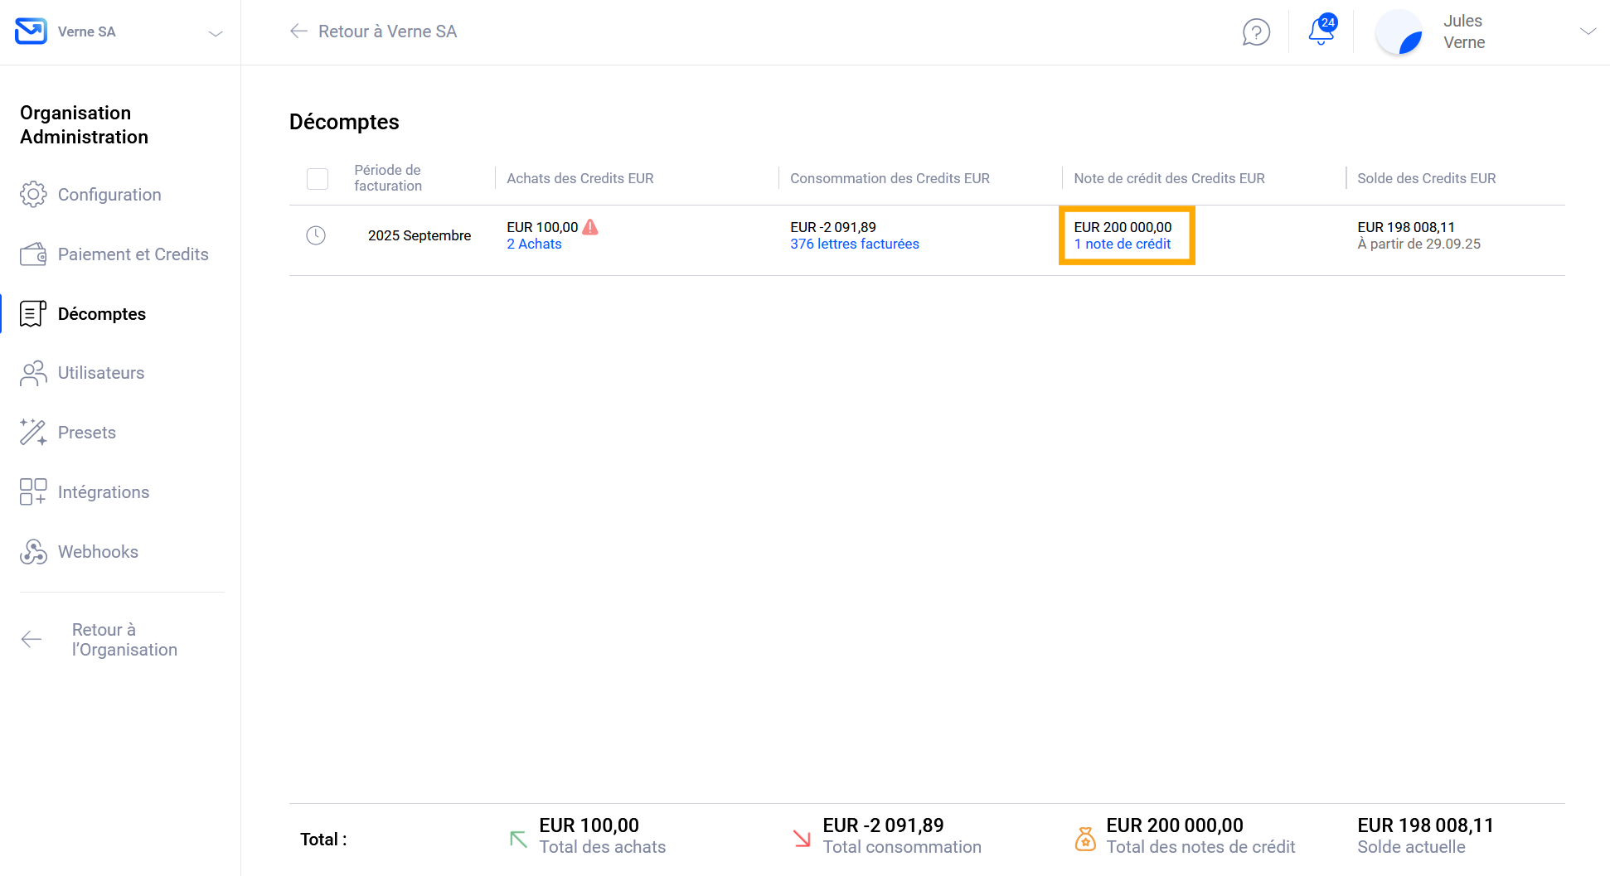Click the clock icon in September row
1610x876 pixels.
pos(316,235)
